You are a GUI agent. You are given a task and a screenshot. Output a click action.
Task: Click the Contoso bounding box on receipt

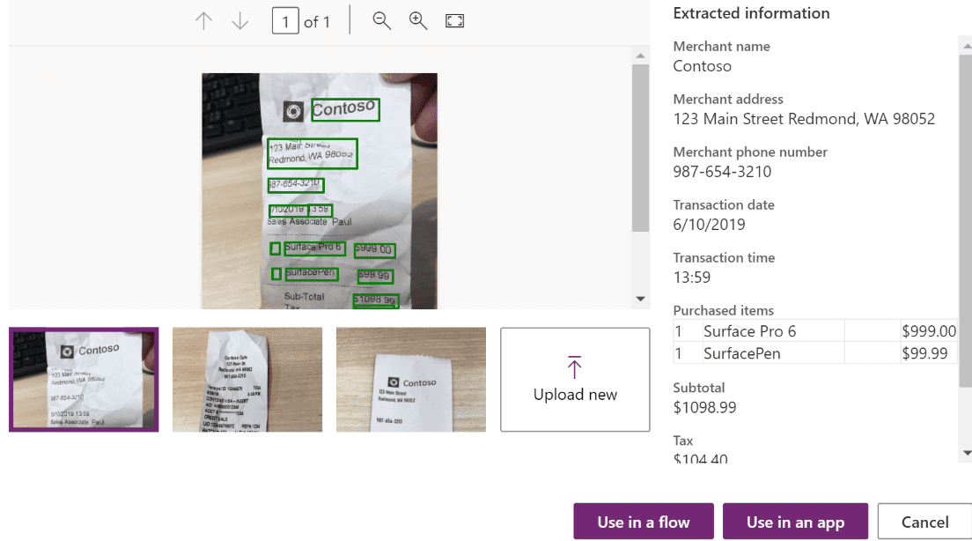[x=344, y=109]
